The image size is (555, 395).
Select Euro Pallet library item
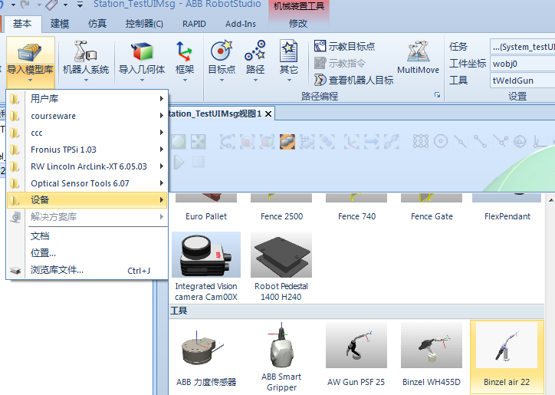pyautogui.click(x=206, y=208)
